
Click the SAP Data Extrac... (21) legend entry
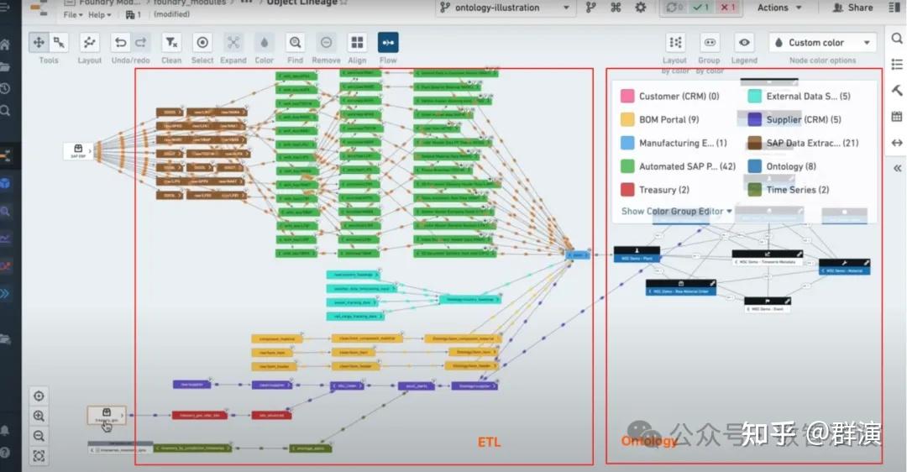803,143
